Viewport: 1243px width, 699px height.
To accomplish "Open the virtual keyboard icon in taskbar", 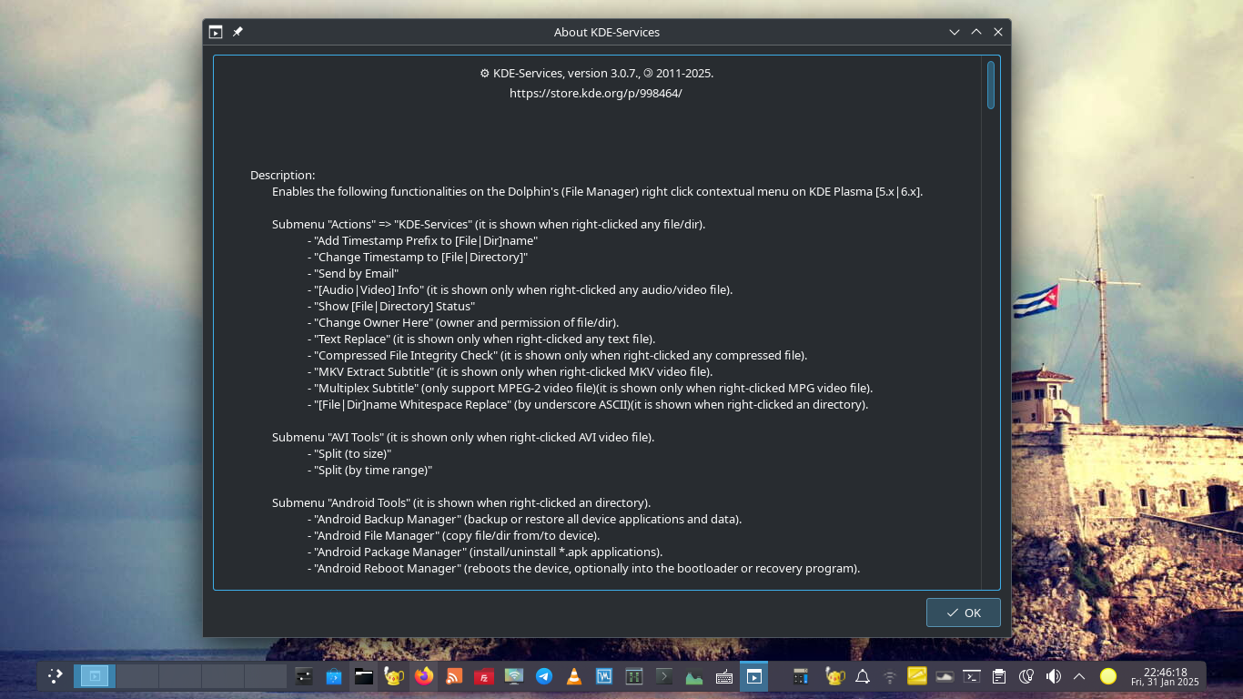I will 724,676.
